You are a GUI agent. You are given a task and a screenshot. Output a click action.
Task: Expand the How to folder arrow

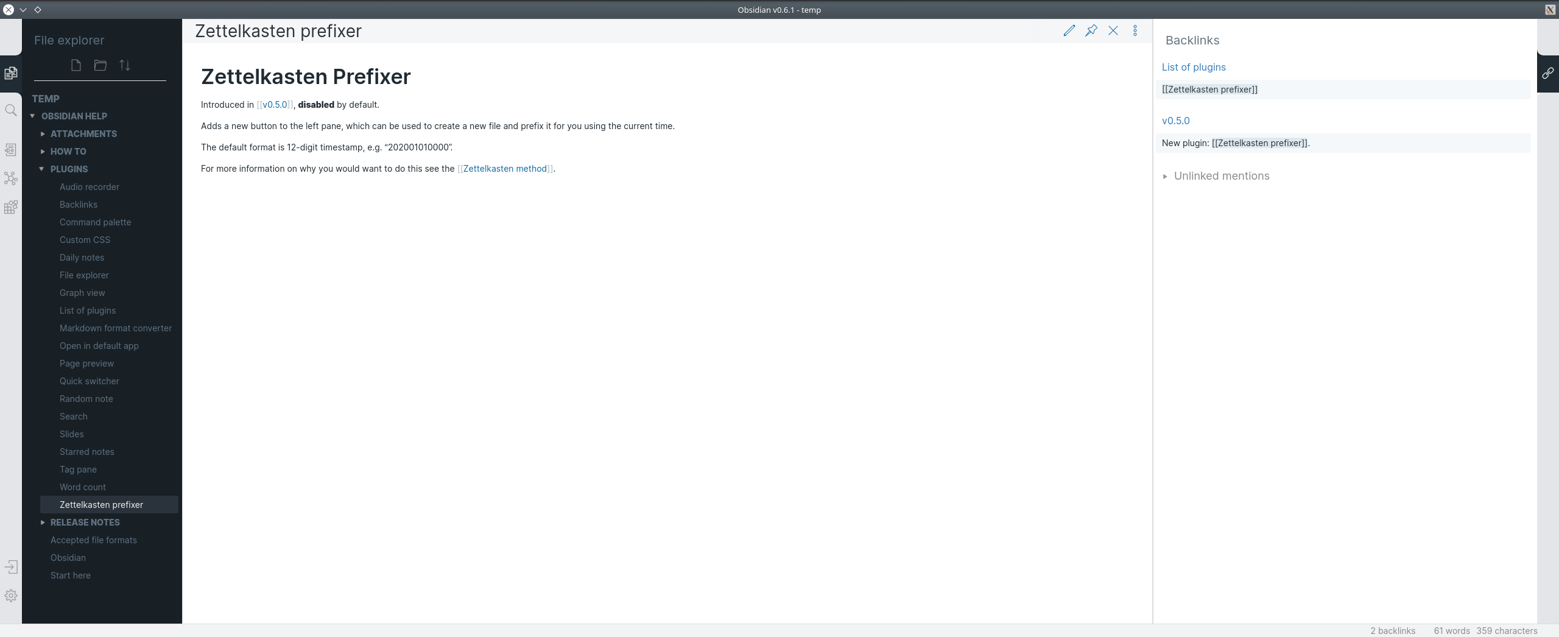coord(43,151)
